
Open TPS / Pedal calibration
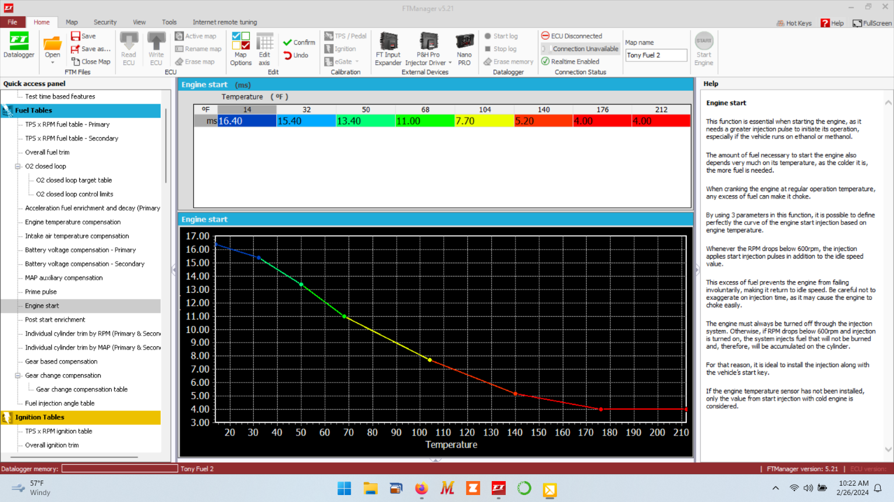[x=346, y=36]
